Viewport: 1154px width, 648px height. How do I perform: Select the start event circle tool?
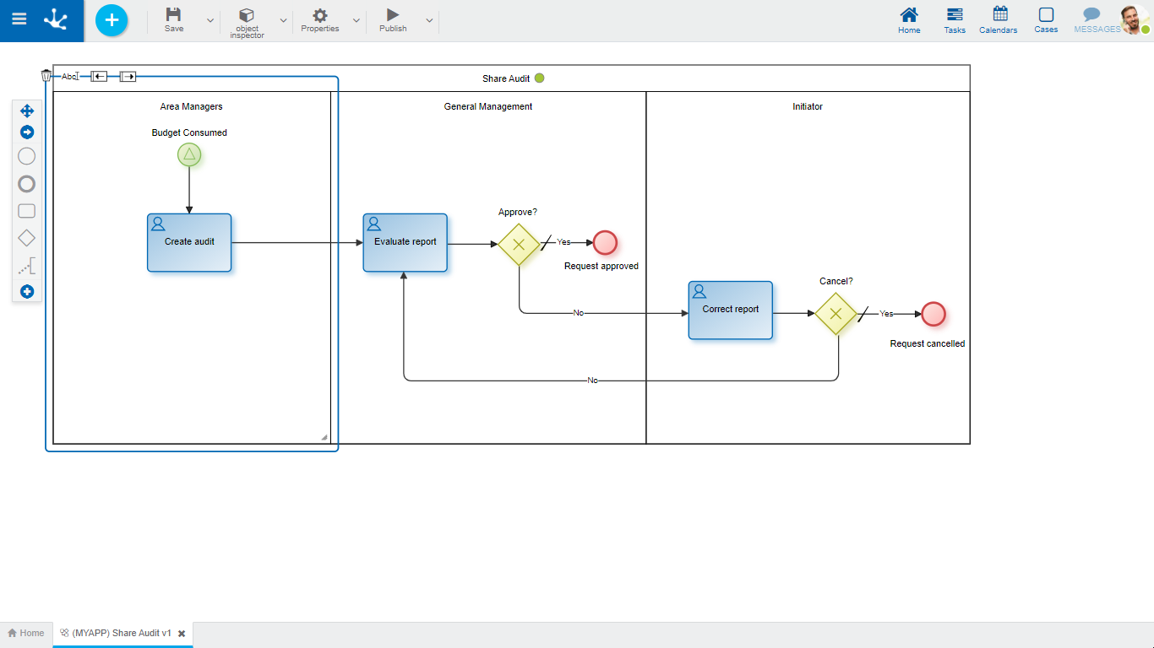click(x=27, y=156)
